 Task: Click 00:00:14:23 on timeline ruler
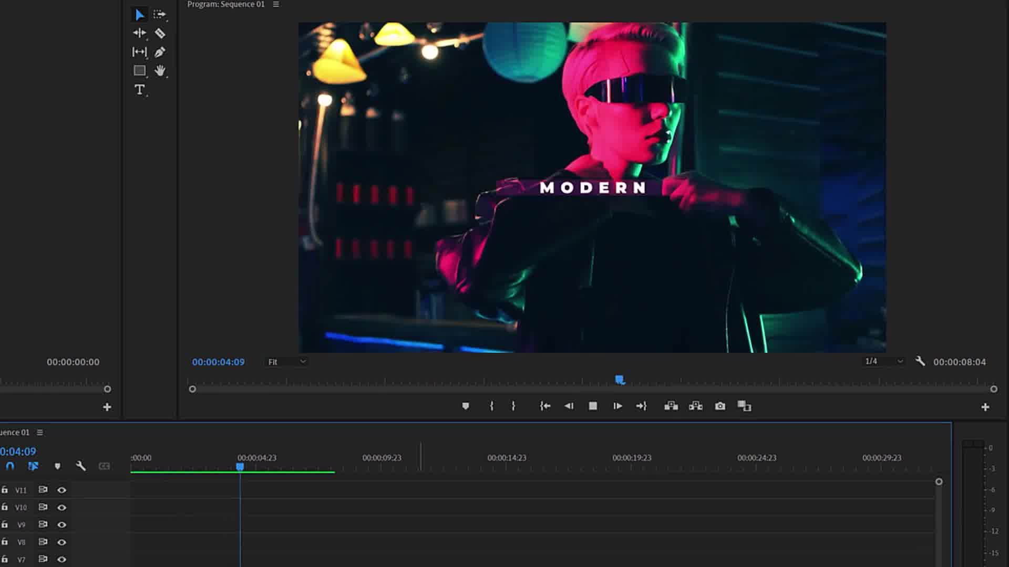click(507, 458)
